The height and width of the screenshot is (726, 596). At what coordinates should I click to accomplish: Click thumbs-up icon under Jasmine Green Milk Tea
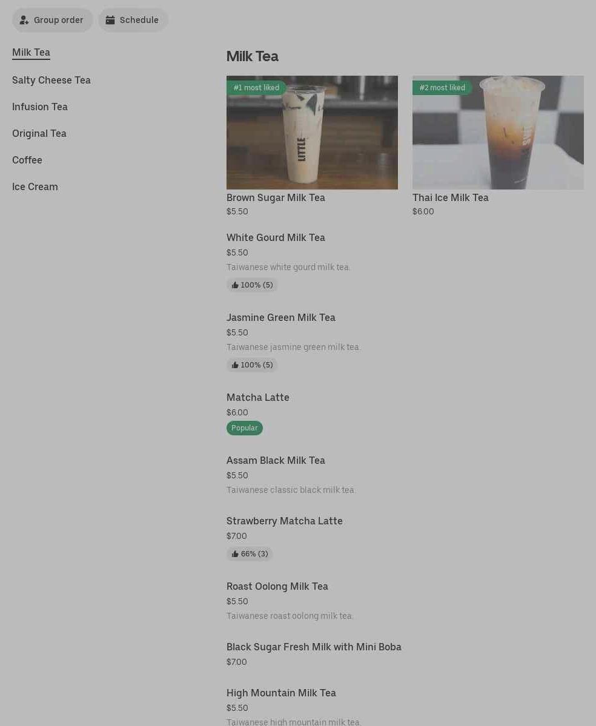pyautogui.click(x=235, y=365)
